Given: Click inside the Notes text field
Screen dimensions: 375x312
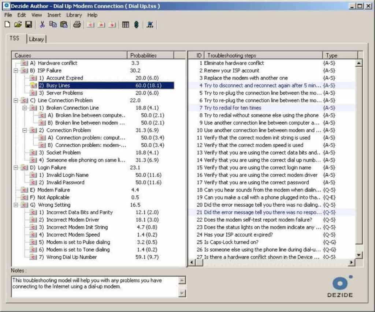Looking at the screenshot, I should pos(95,287).
